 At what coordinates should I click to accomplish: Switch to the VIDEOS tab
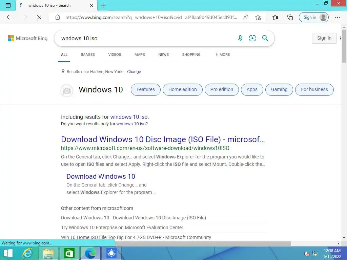pyautogui.click(x=115, y=55)
